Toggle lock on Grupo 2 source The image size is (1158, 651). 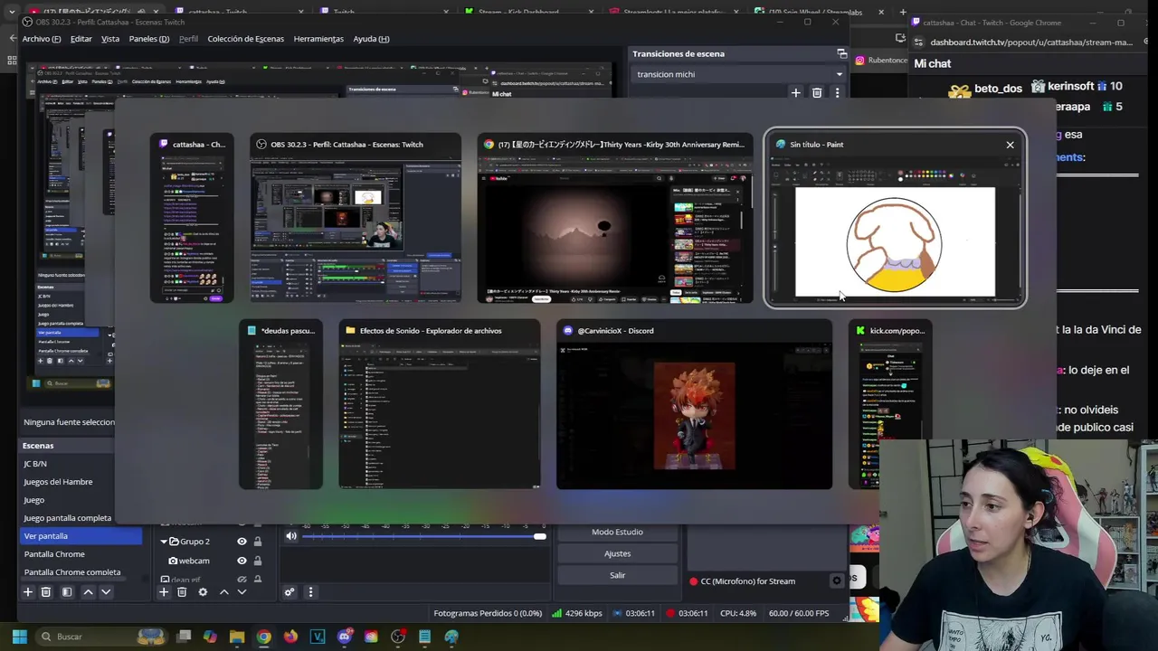[x=258, y=542]
